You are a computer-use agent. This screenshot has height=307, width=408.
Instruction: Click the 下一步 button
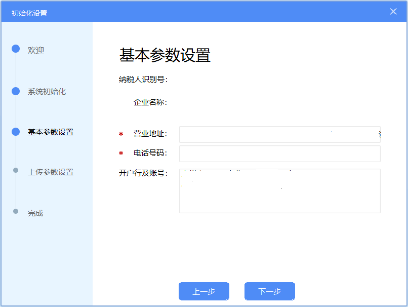269,291
